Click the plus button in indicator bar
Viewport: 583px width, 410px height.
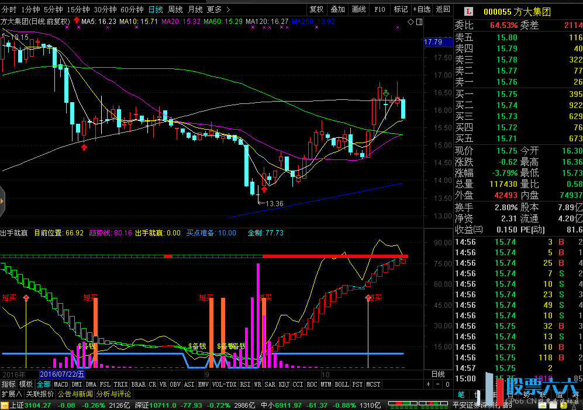(428, 384)
